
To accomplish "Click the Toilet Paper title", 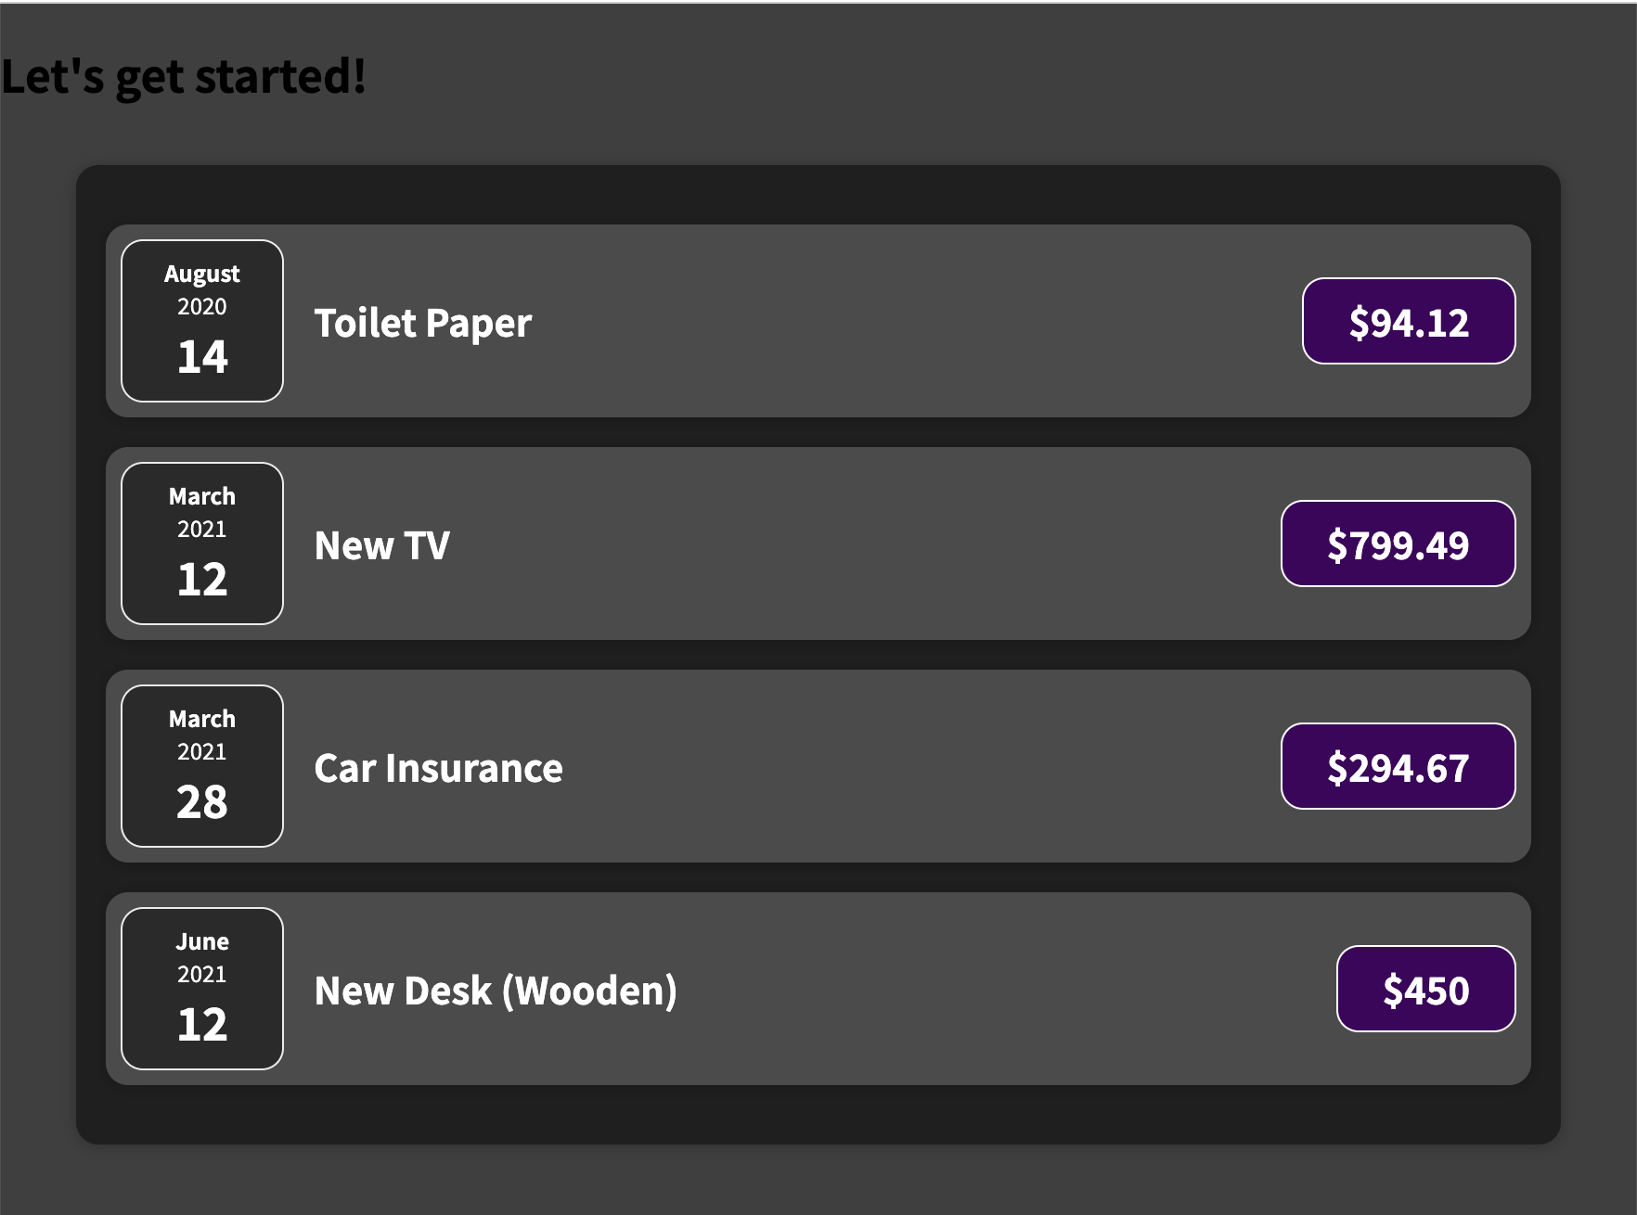I will (423, 323).
